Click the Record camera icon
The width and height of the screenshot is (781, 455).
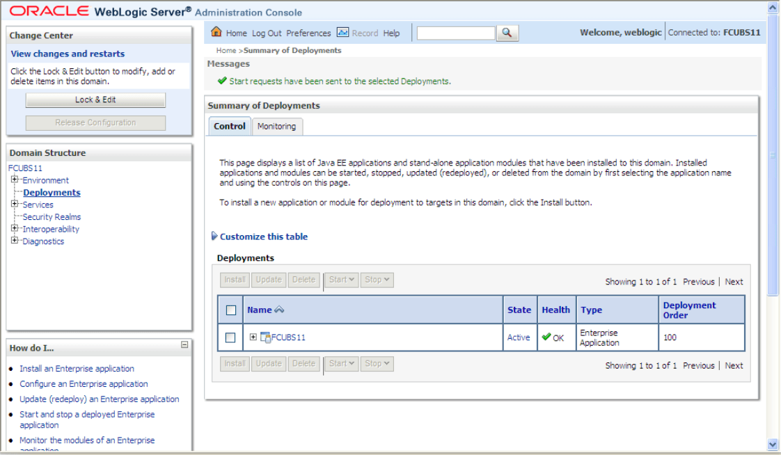click(x=342, y=32)
